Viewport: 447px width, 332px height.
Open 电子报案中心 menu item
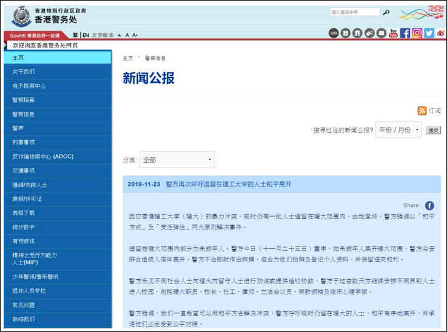[x=58, y=86]
